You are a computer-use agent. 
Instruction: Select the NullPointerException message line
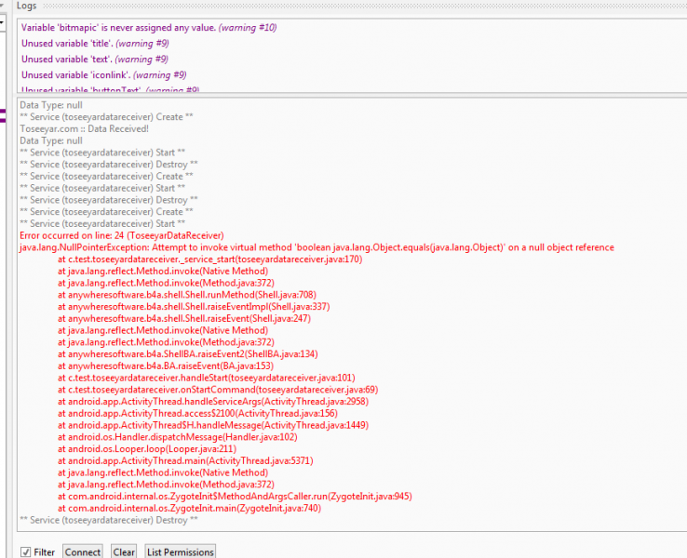[317, 248]
